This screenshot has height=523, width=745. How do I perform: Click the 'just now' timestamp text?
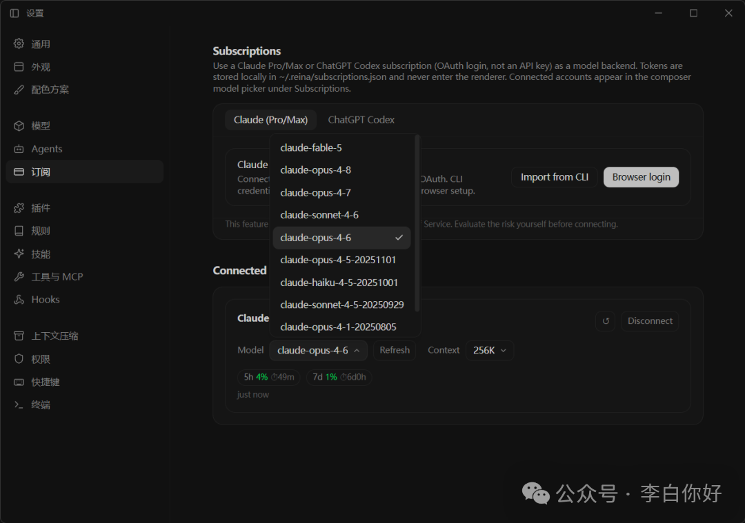tap(252, 394)
